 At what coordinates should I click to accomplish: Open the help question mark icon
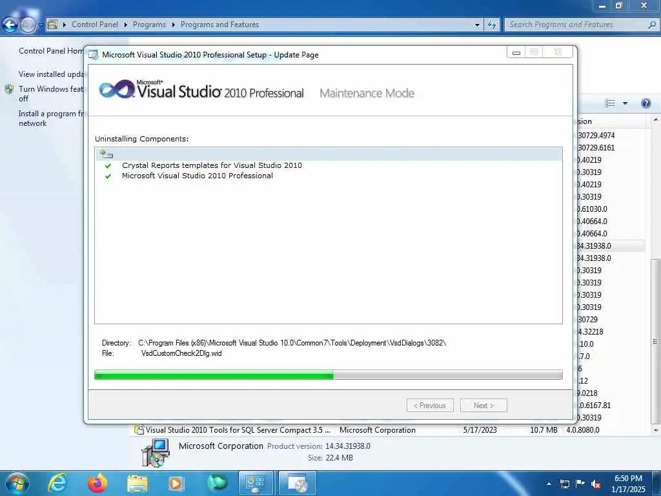(646, 103)
